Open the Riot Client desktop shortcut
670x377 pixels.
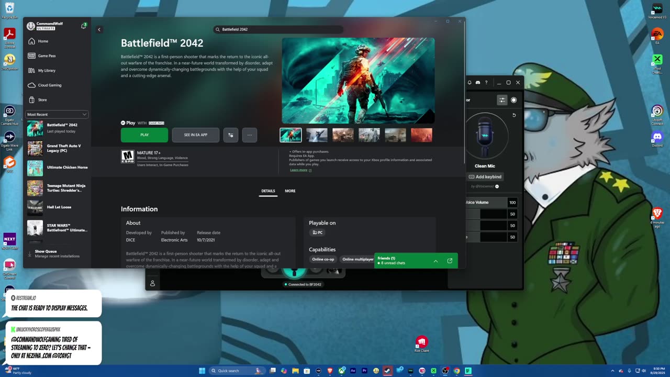tap(421, 344)
